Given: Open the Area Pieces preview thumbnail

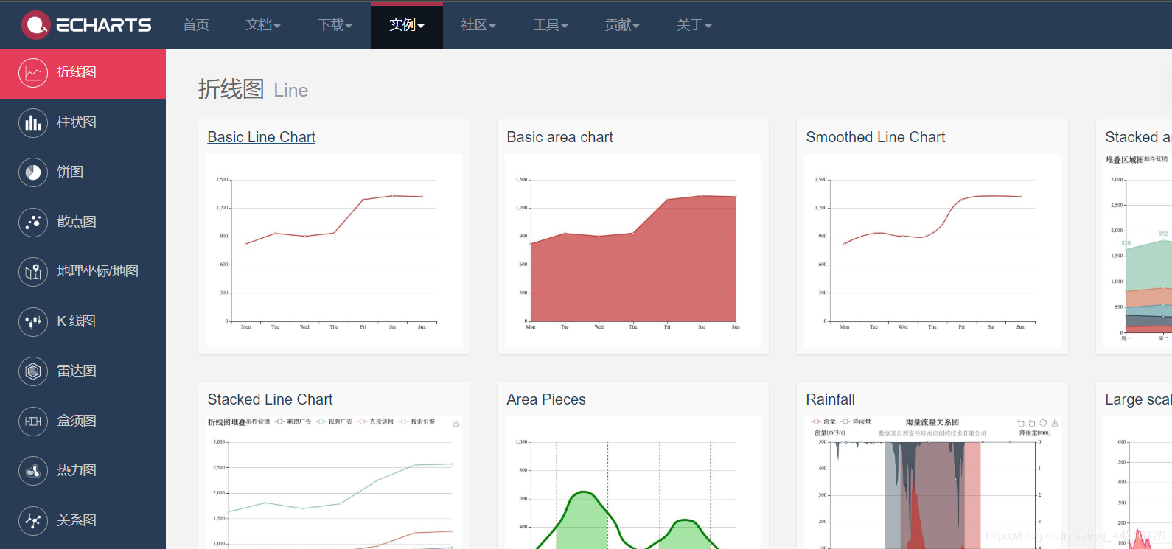Looking at the screenshot, I should tap(633, 483).
